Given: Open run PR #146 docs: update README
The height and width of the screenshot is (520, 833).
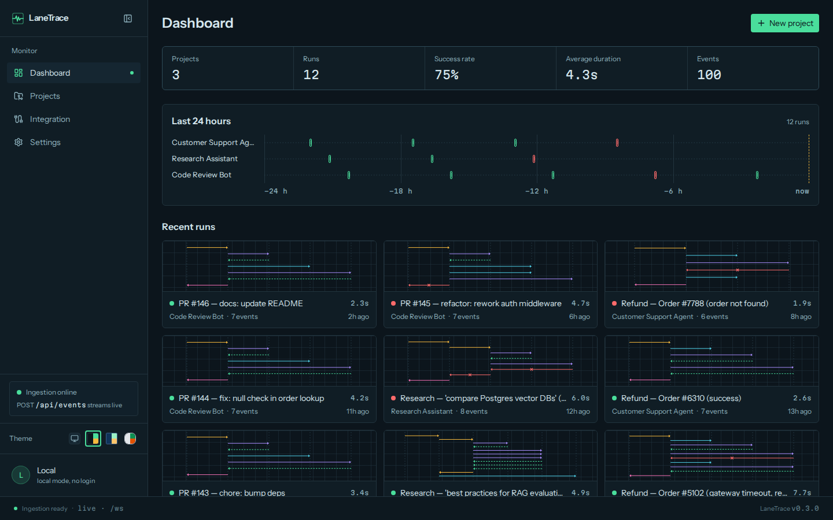Looking at the screenshot, I should click(269, 284).
